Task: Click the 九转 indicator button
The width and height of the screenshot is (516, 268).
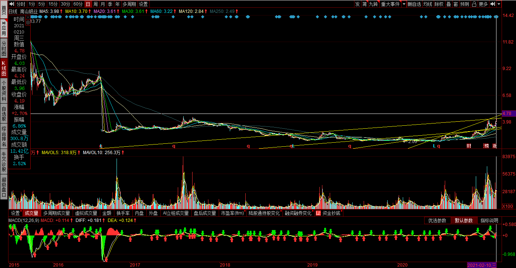Action: point(374,4)
